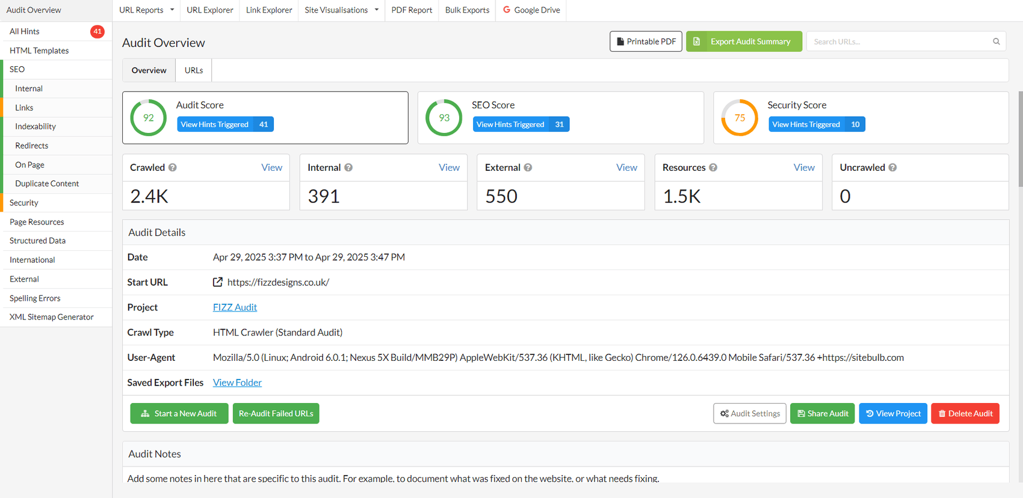Click the Uncrawled help question icon
The width and height of the screenshot is (1023, 498).
coord(892,168)
